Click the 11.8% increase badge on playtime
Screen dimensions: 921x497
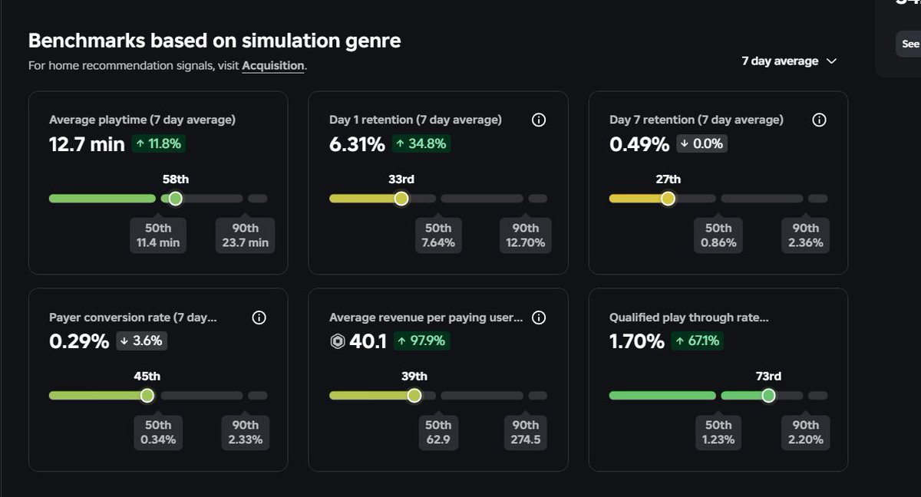click(x=158, y=143)
